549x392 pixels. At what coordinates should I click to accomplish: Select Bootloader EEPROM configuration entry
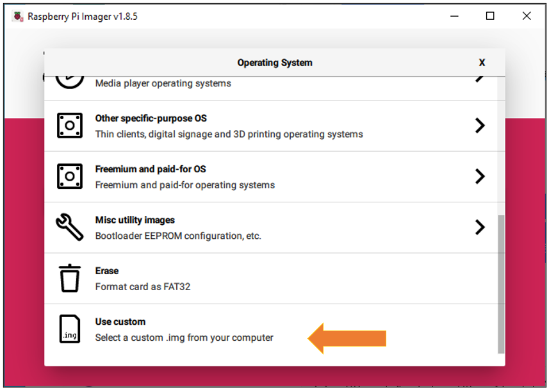[x=178, y=236]
